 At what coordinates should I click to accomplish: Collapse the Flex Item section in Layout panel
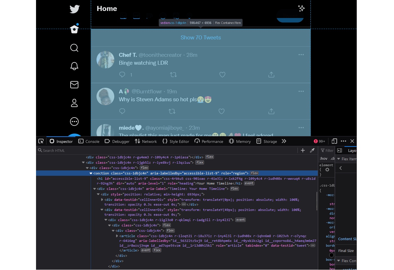(x=339, y=159)
